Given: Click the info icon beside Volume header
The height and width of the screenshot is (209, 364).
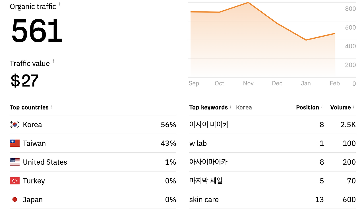Looking at the screenshot, I should (x=354, y=107).
